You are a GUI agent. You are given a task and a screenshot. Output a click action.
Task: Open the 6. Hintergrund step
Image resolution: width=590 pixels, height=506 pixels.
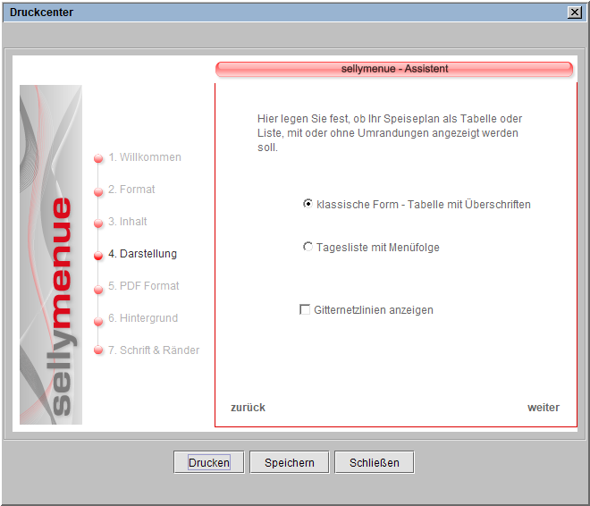point(143,318)
